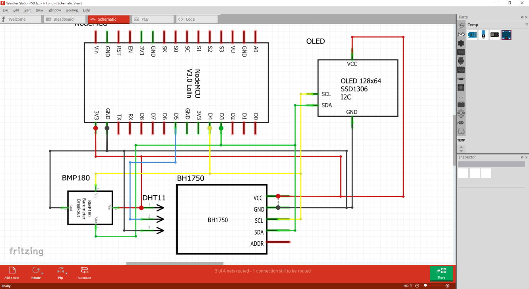Image resolution: width=529 pixels, height=289 pixels.
Task: Open the last bin icon above TEMP
Action: tap(461, 131)
